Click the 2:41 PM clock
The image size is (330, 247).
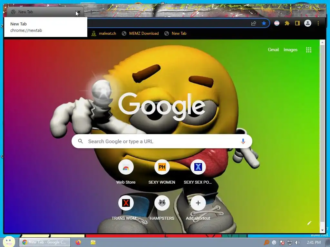(314, 242)
